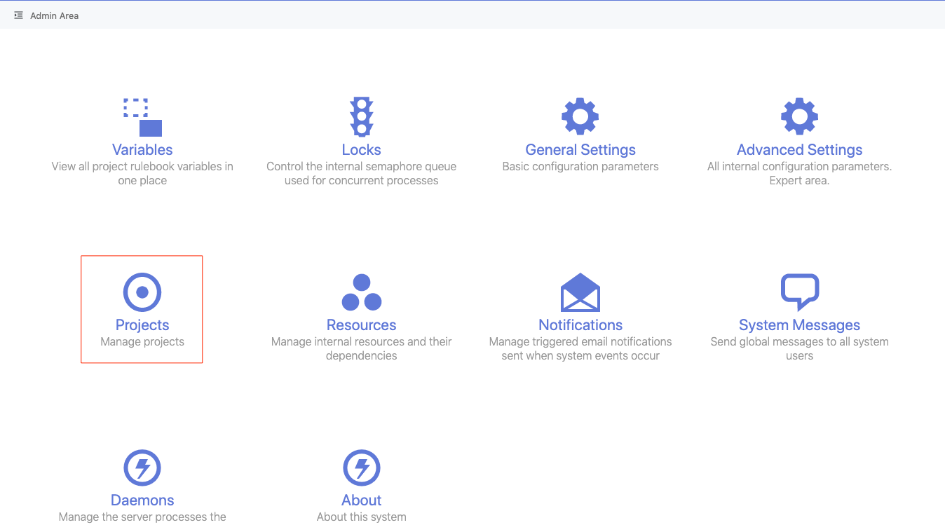Toggle the sidebar menu icon
The image size is (945, 525).
coord(18,15)
